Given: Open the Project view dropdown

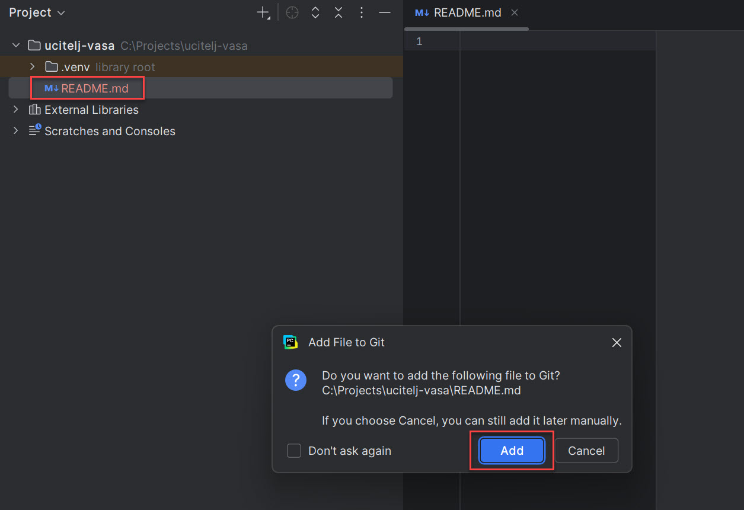Looking at the screenshot, I should [x=37, y=12].
